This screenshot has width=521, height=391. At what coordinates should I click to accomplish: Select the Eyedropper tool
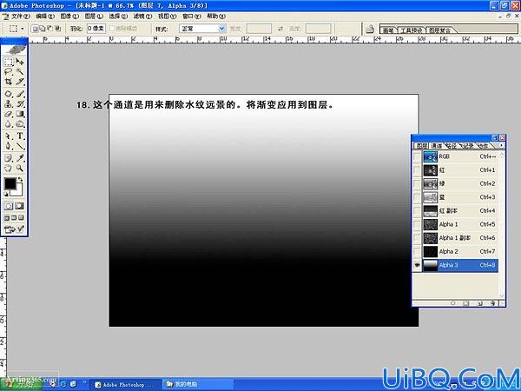pos(20,158)
